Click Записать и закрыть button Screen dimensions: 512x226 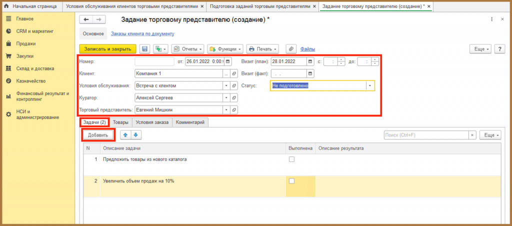[x=108, y=49]
